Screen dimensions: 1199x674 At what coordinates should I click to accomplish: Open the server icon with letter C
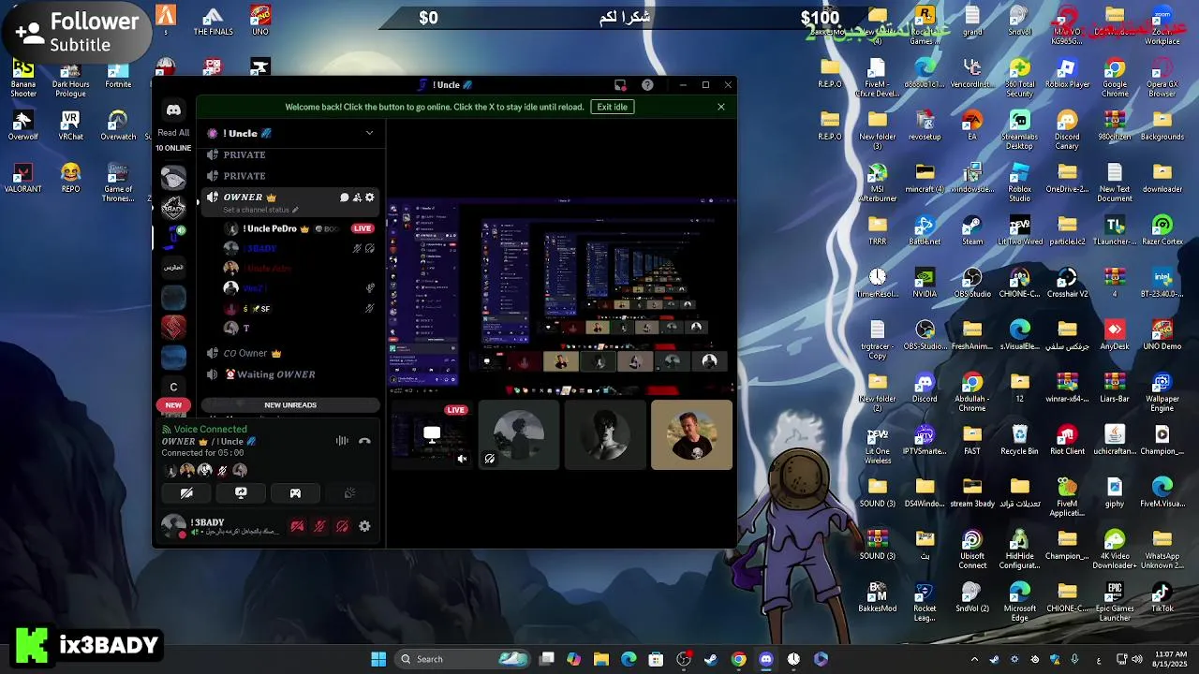point(173,387)
